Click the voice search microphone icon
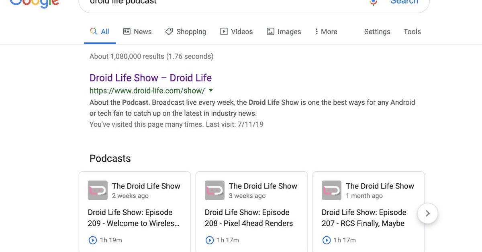The image size is (482, 252). click(x=374, y=2)
